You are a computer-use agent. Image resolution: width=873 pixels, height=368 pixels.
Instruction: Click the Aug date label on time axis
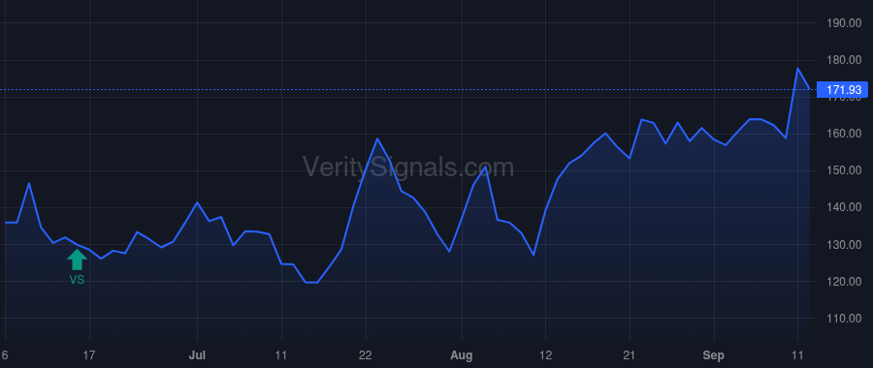pyautogui.click(x=462, y=355)
